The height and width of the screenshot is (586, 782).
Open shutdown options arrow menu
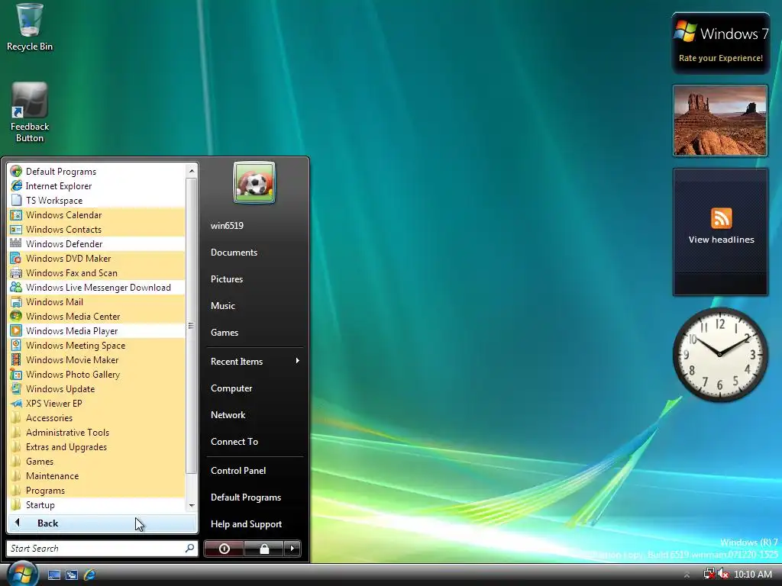pyautogui.click(x=292, y=549)
